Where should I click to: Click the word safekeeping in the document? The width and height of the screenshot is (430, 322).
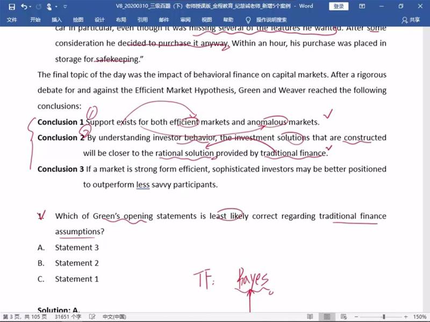(117, 60)
